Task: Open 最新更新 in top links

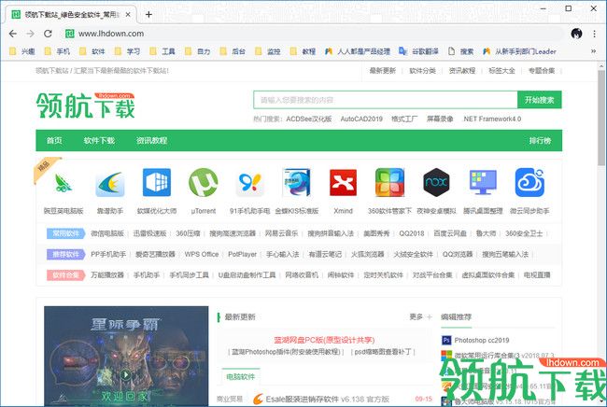Action: [383, 70]
